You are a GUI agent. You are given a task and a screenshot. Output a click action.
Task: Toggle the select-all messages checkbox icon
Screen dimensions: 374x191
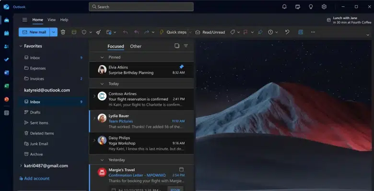(177, 46)
